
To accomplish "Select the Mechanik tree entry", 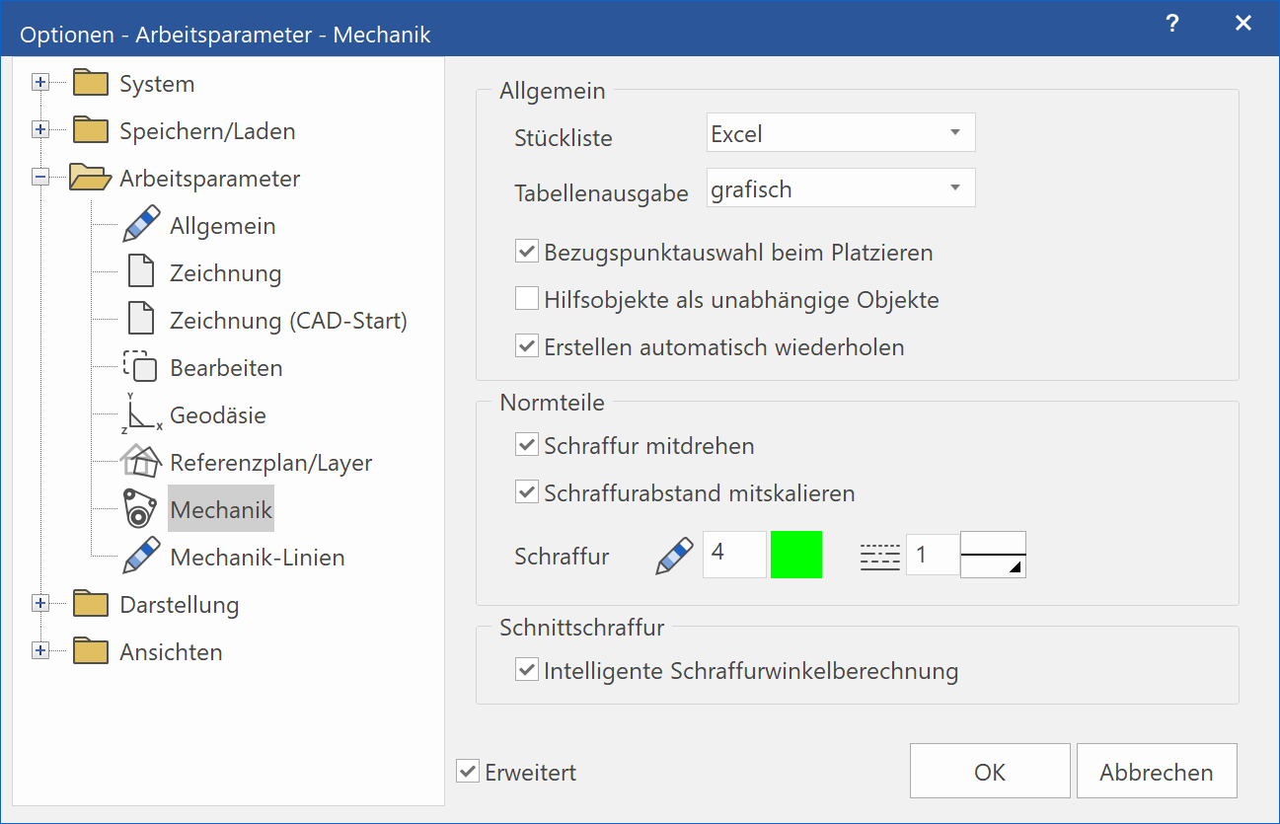I will click(221, 510).
